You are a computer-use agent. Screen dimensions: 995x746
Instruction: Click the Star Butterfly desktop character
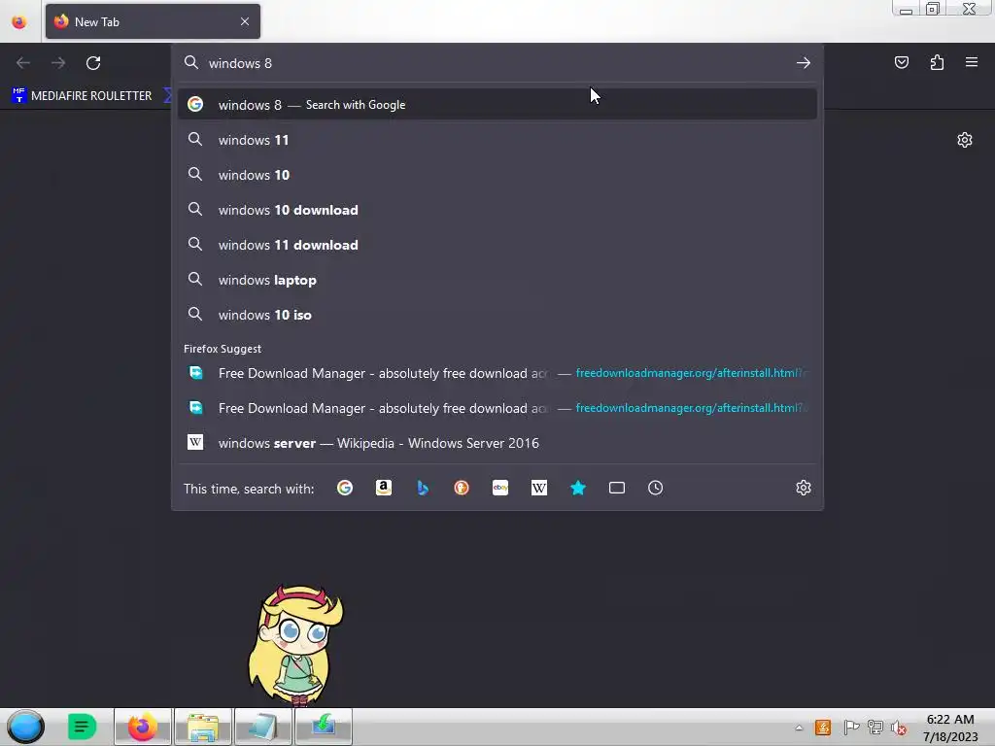[295, 645]
